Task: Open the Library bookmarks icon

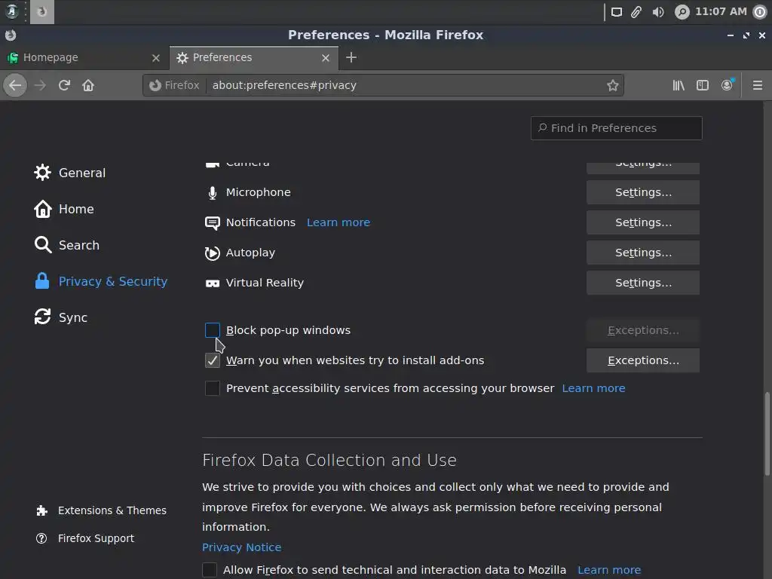Action: (x=679, y=85)
